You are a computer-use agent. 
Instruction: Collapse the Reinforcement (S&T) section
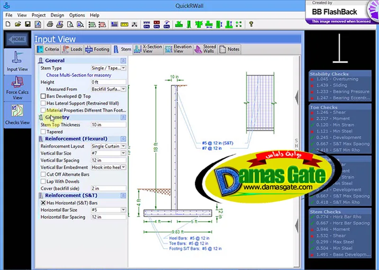pos(123,196)
